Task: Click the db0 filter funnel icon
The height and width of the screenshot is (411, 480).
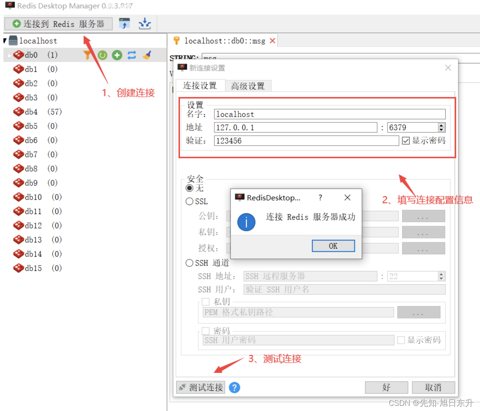Action: (x=87, y=55)
